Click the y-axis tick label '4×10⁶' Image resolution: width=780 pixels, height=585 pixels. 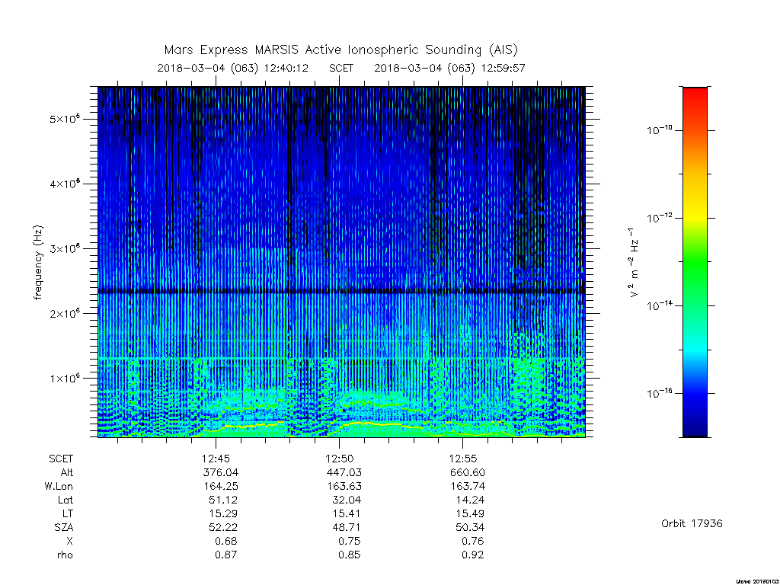(65, 184)
